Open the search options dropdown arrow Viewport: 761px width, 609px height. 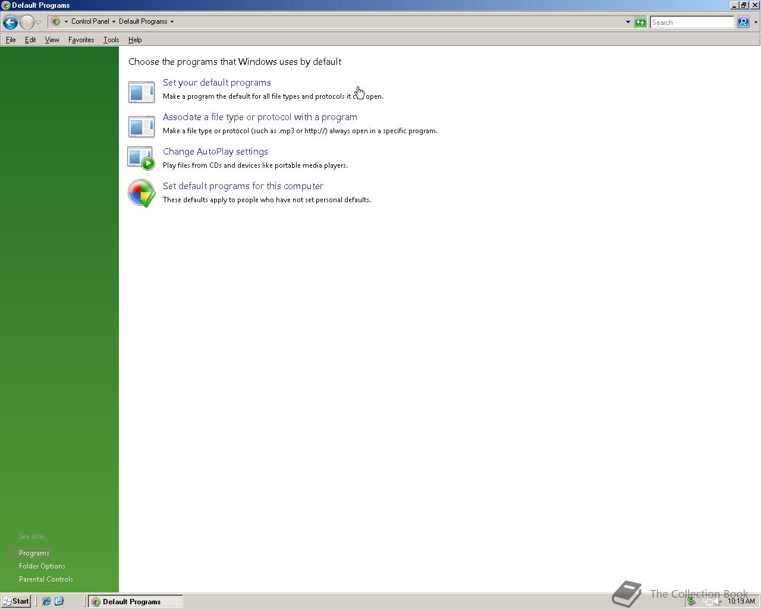pyautogui.click(x=755, y=22)
